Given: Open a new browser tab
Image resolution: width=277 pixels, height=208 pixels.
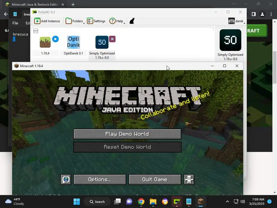Looking at the screenshot, I should pos(73,5).
